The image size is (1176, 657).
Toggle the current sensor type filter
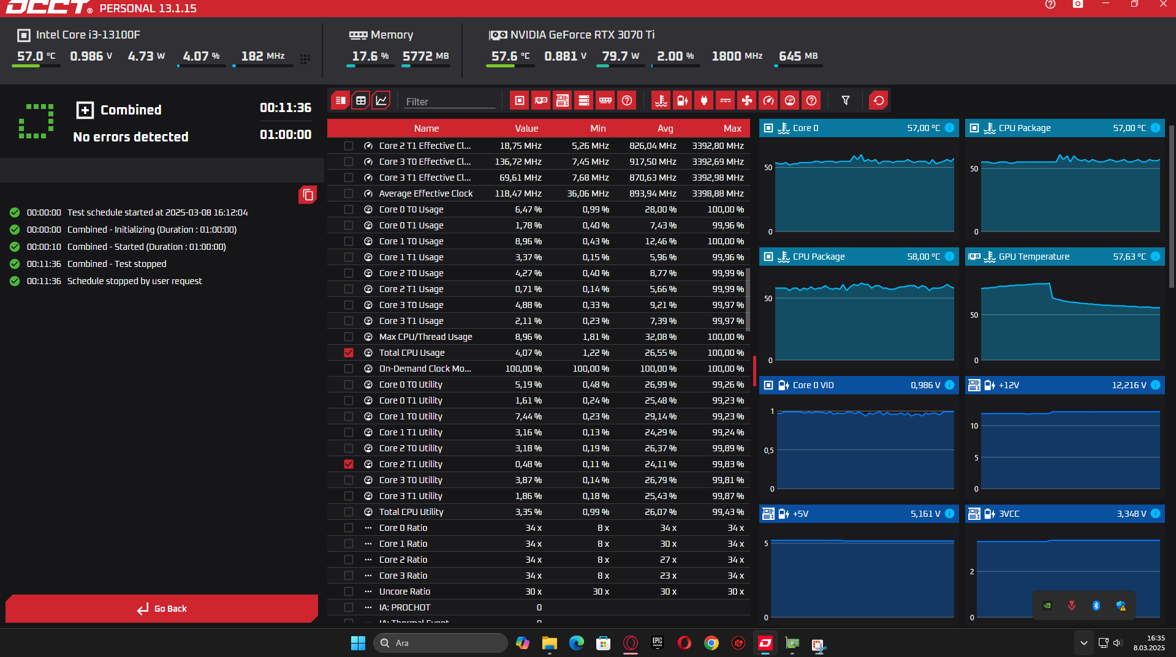pos(726,100)
